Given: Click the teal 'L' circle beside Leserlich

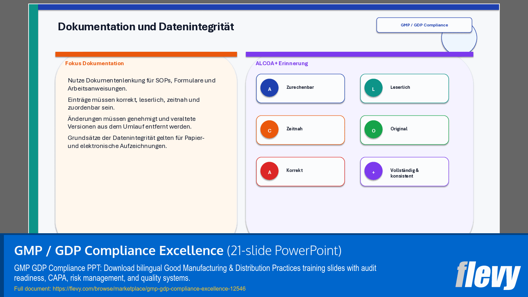Looking at the screenshot, I should 374,88.
